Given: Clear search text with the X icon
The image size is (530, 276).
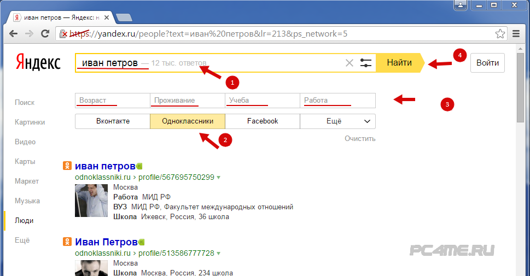Looking at the screenshot, I should click(350, 63).
